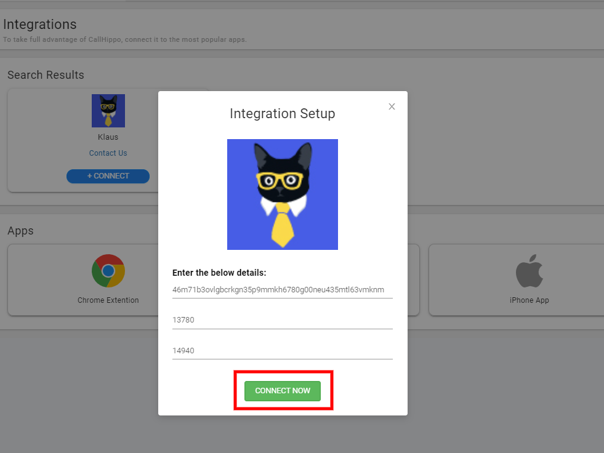Open the iPhone App Apple icon

pos(530,271)
